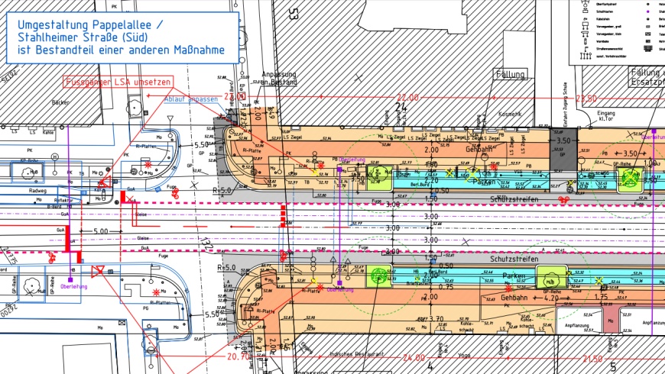This screenshot has height=374, width=665.
Task: Select the rotated 'Einfahrt Zugang Schule' label
Action: pos(565,103)
